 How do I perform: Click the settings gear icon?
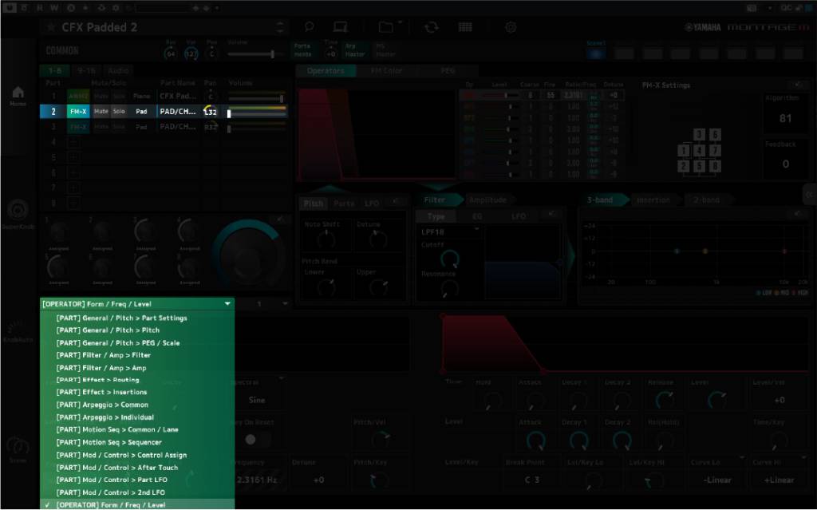point(508,27)
